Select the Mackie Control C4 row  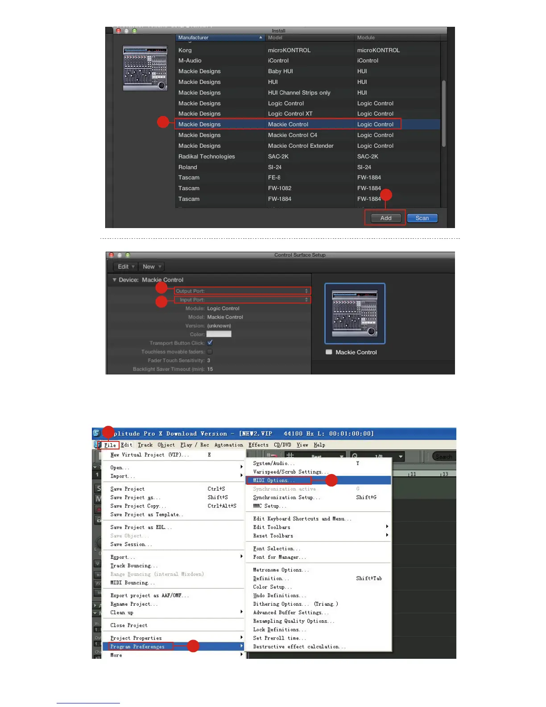coord(308,135)
